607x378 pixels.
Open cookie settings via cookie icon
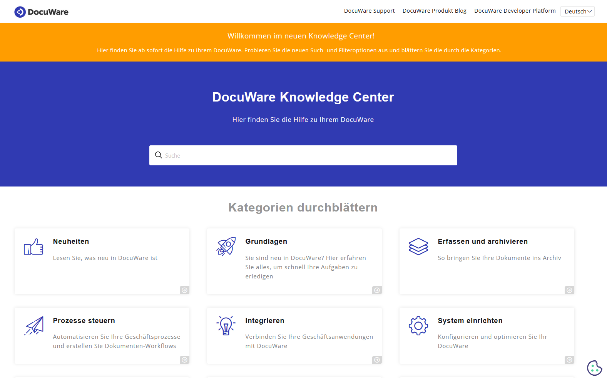594,368
